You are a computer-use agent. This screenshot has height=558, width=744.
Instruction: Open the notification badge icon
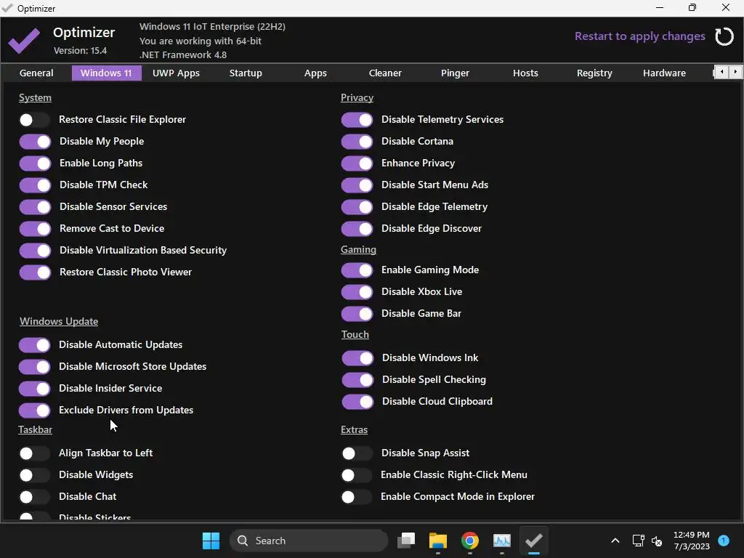(x=724, y=541)
